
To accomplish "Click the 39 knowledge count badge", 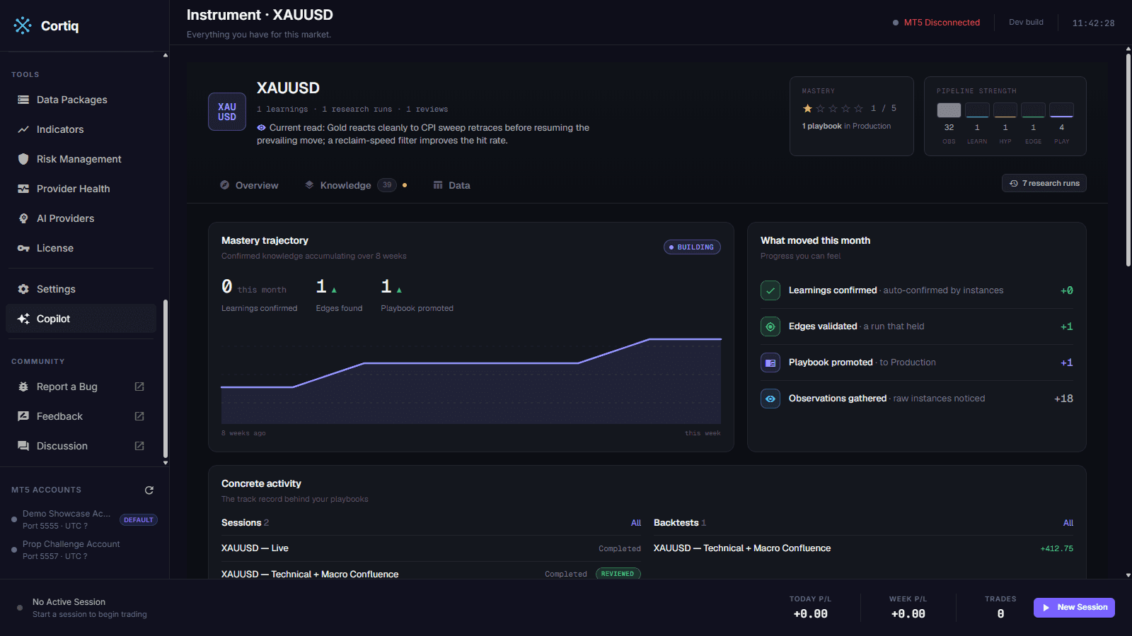I will pyautogui.click(x=387, y=185).
